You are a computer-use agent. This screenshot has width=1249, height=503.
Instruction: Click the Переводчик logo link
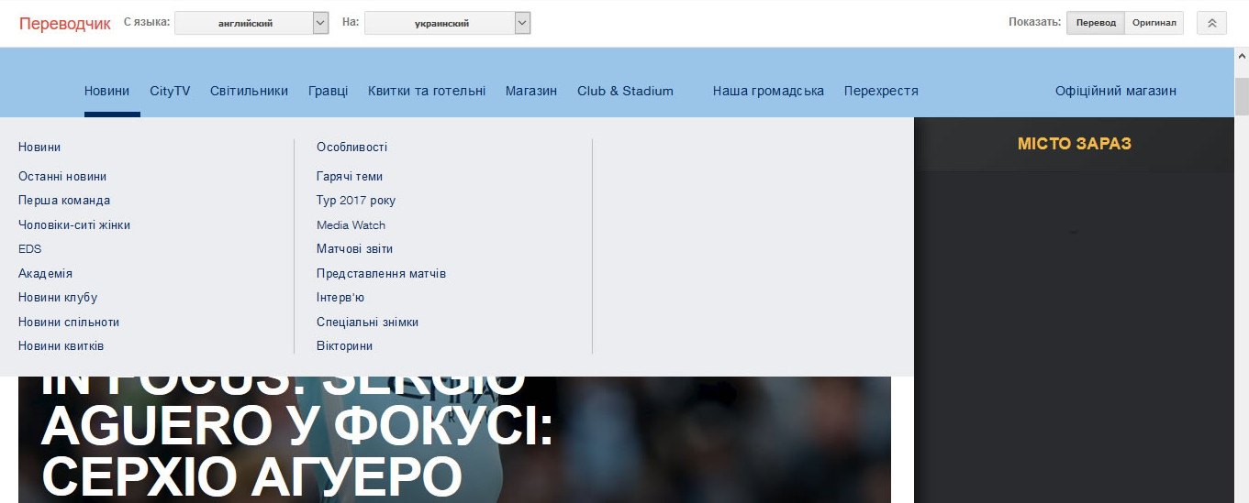64,24
